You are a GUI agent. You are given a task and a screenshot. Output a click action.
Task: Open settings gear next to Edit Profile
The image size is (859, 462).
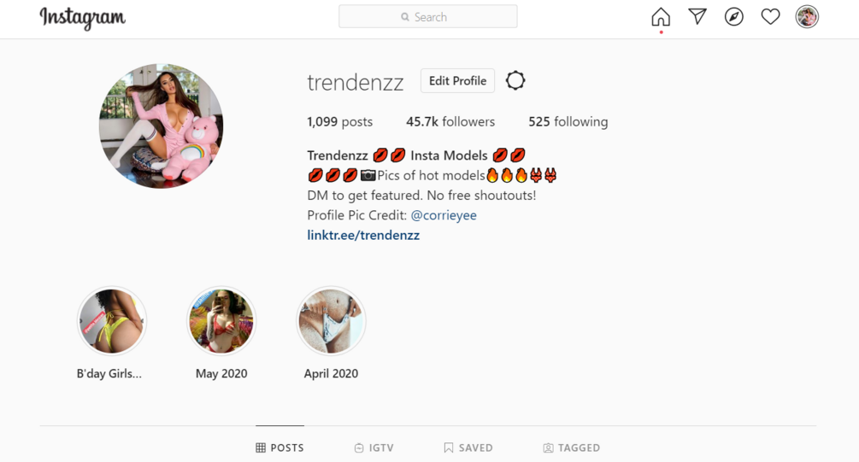click(515, 80)
